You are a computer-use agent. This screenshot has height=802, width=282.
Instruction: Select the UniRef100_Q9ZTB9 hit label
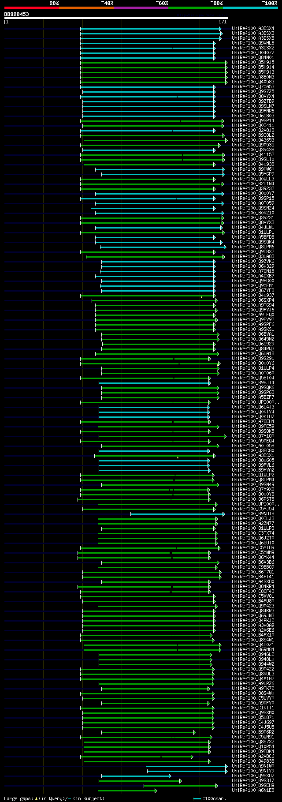[x=253, y=101]
